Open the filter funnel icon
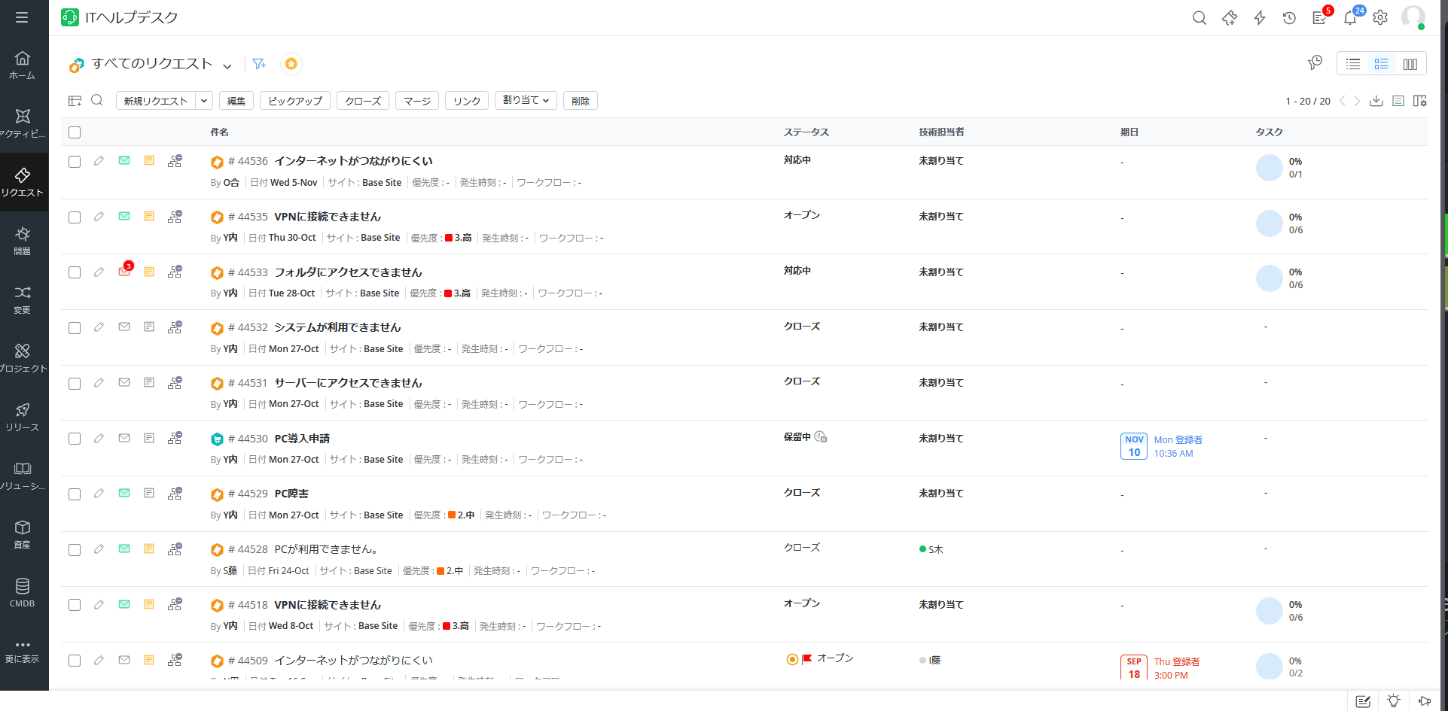The width and height of the screenshot is (1448, 711). [x=259, y=64]
